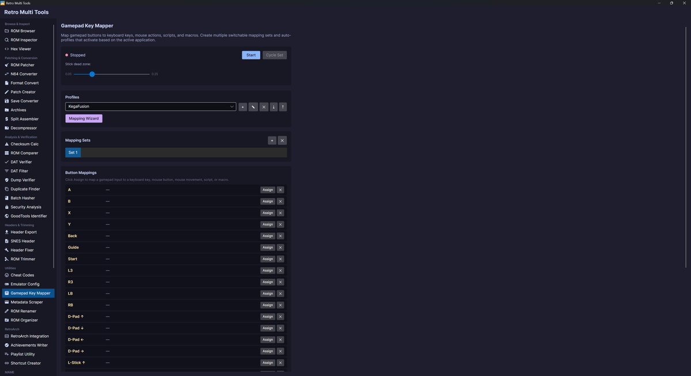
Task: Go to Format Convert
Action: (x=28, y=83)
